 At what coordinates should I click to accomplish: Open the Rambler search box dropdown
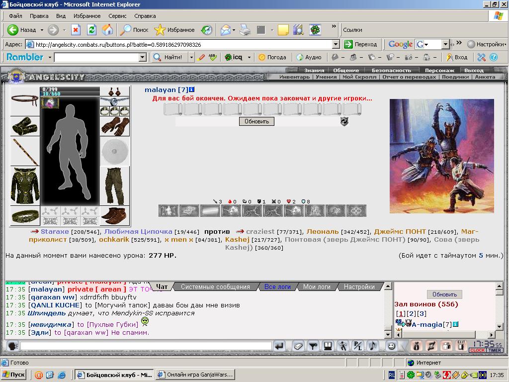coord(142,58)
